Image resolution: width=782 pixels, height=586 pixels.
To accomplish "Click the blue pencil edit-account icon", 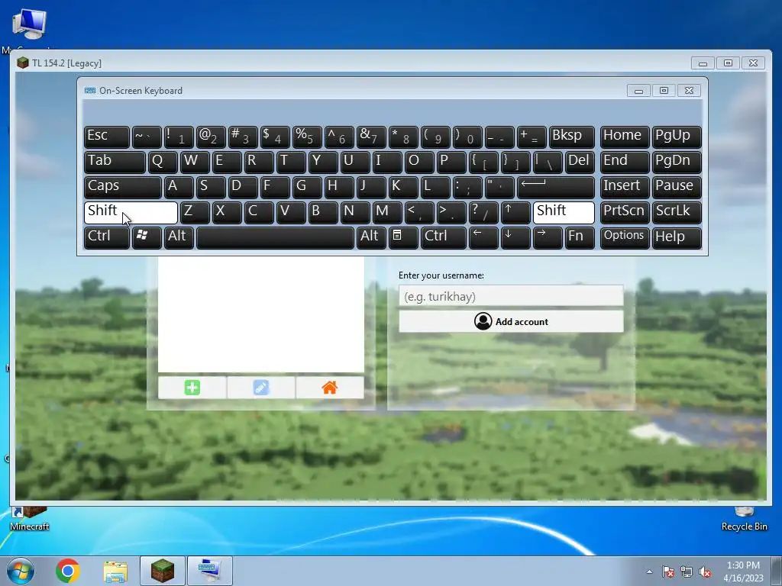I will click(261, 387).
